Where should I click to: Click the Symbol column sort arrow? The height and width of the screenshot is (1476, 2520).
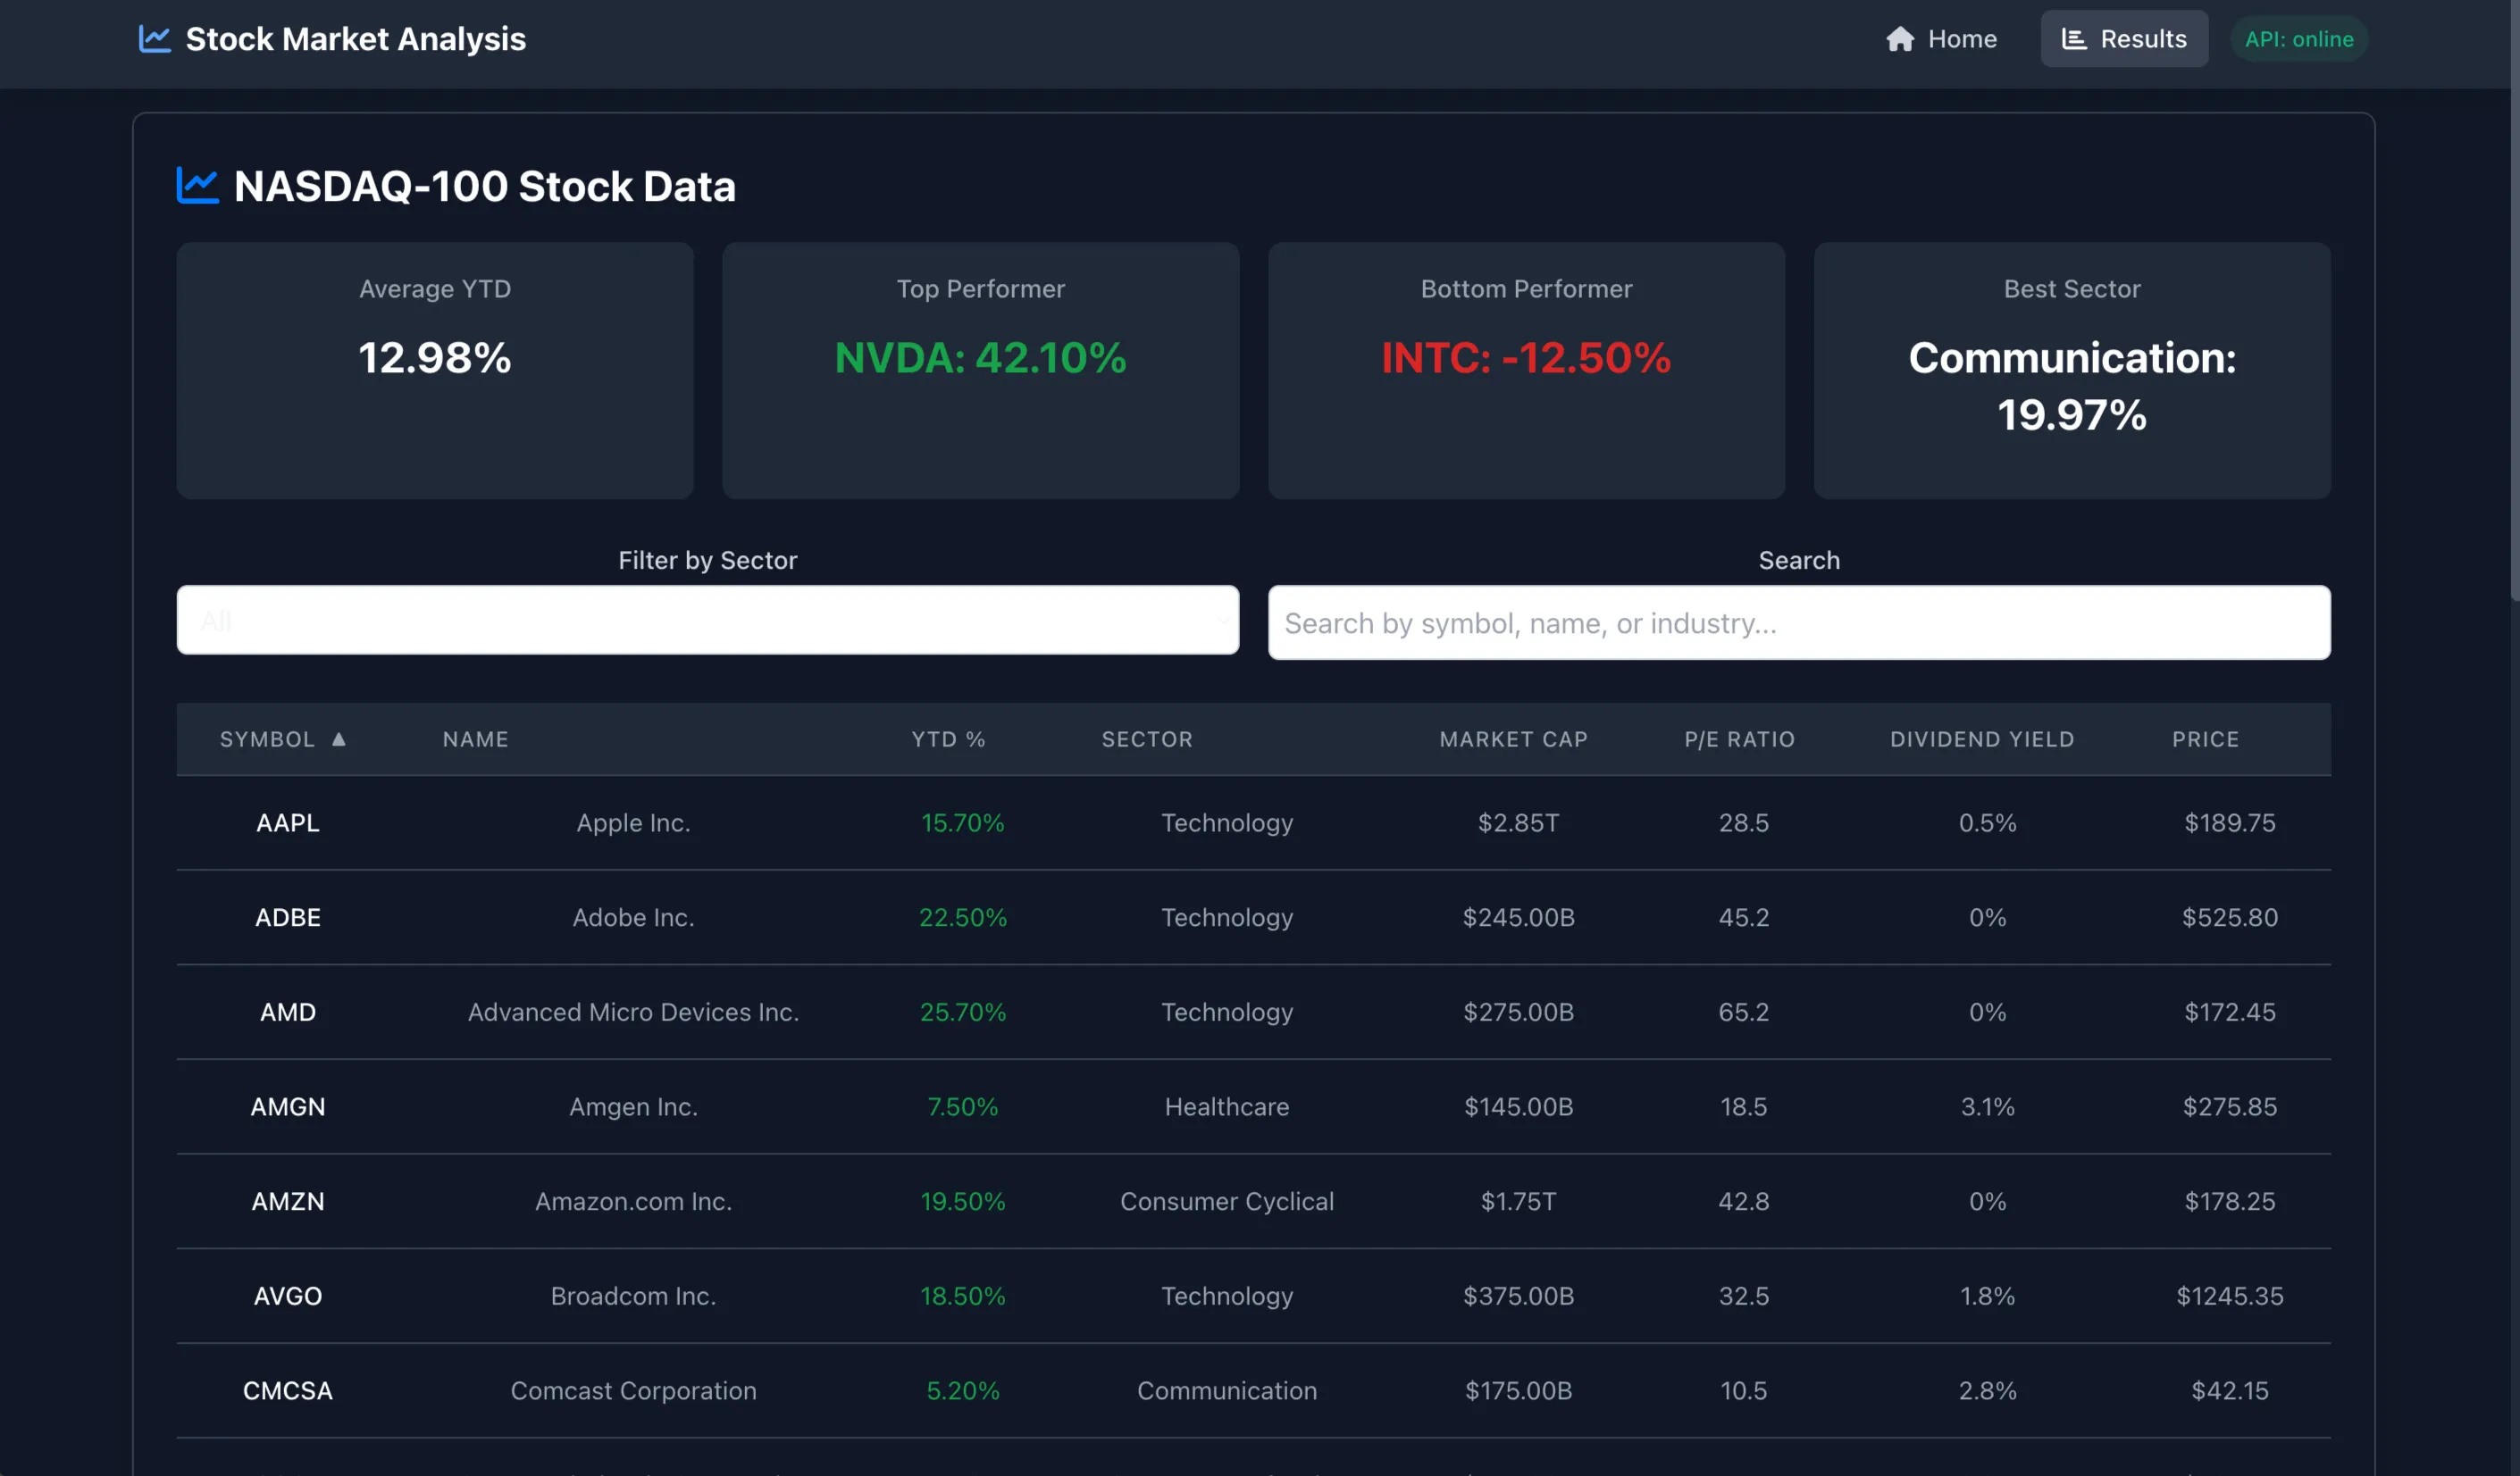point(339,739)
